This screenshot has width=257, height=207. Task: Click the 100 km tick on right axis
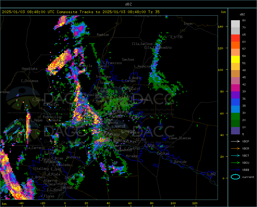pos(220,70)
